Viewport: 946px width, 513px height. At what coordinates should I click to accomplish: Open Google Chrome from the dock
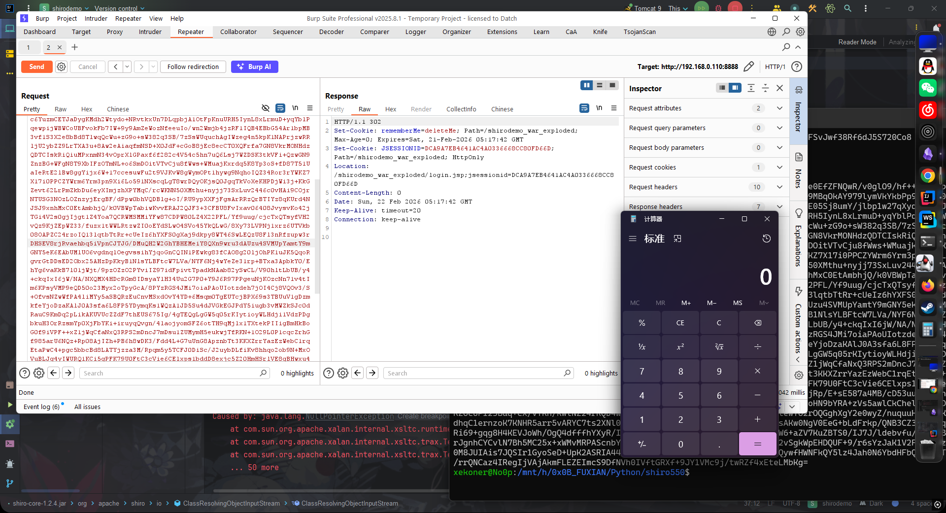click(x=928, y=175)
